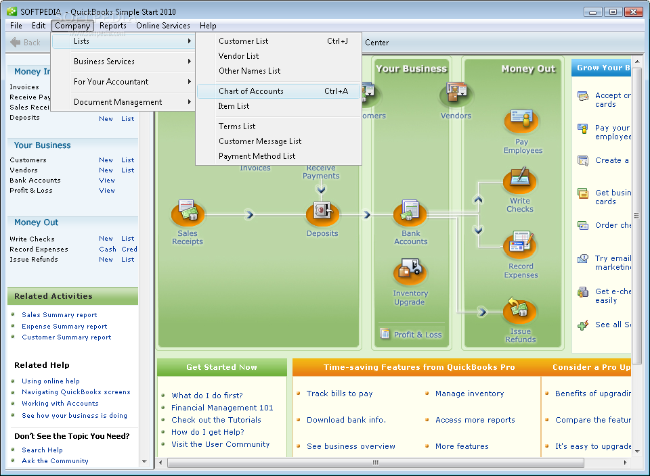Viewport: 650px width, 476px height.
Task: Click the Profit & Loss report icon
Action: tap(385, 333)
